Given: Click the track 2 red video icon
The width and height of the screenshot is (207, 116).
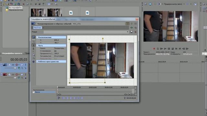Looking at the screenshot, I should click(5, 74).
